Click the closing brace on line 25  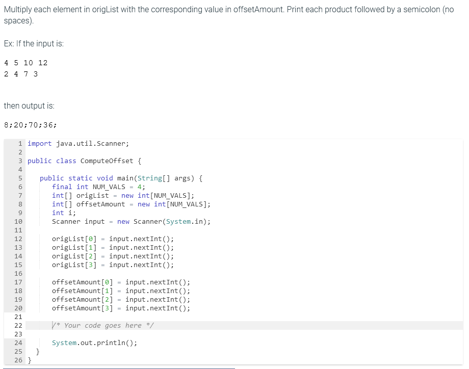pyautogui.click(x=38, y=351)
